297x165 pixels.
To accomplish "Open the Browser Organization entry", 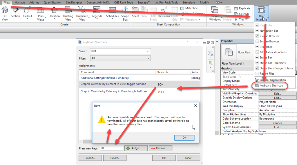I will click(x=271, y=80).
